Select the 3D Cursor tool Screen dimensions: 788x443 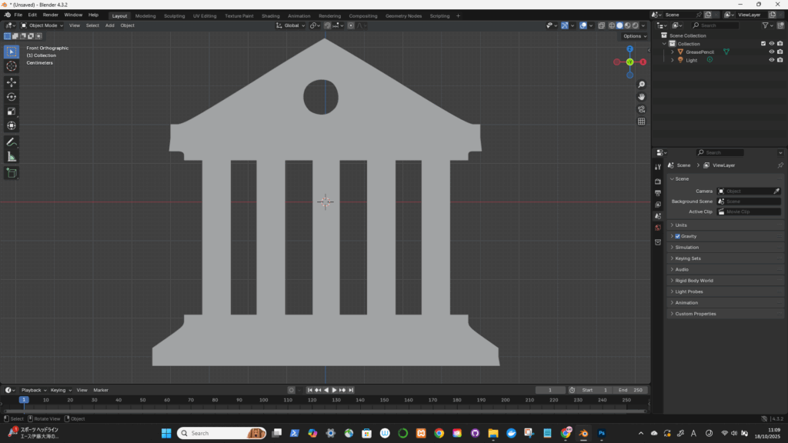[12, 66]
